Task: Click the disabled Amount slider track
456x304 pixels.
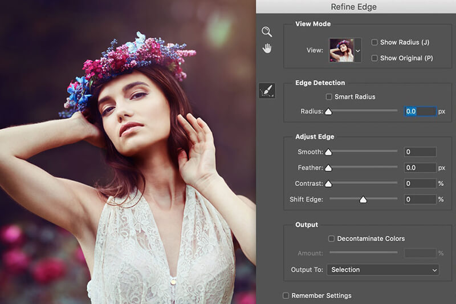Action: [x=364, y=253]
